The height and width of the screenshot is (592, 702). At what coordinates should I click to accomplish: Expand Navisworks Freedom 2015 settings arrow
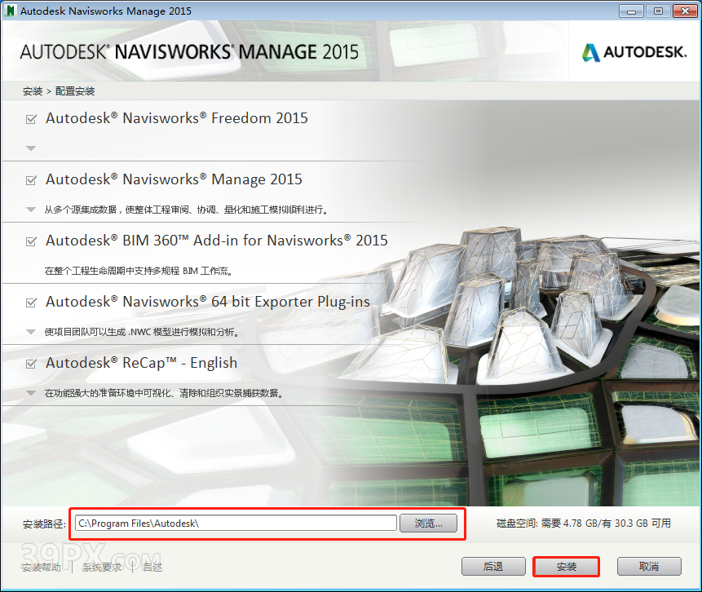(31, 148)
